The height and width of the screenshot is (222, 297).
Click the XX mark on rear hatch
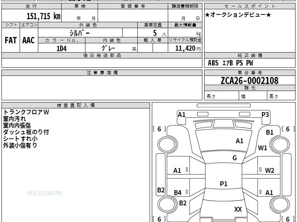[238, 209]
